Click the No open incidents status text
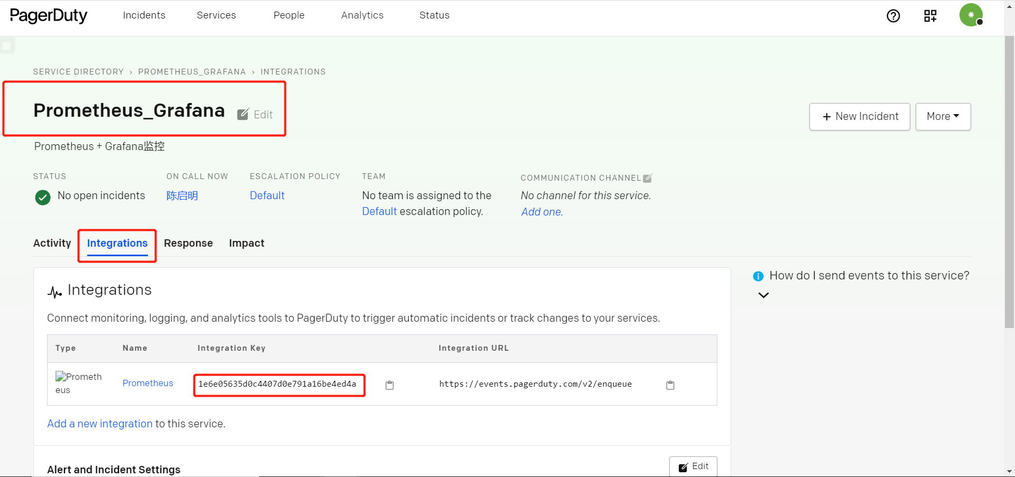1015x477 pixels. click(101, 195)
